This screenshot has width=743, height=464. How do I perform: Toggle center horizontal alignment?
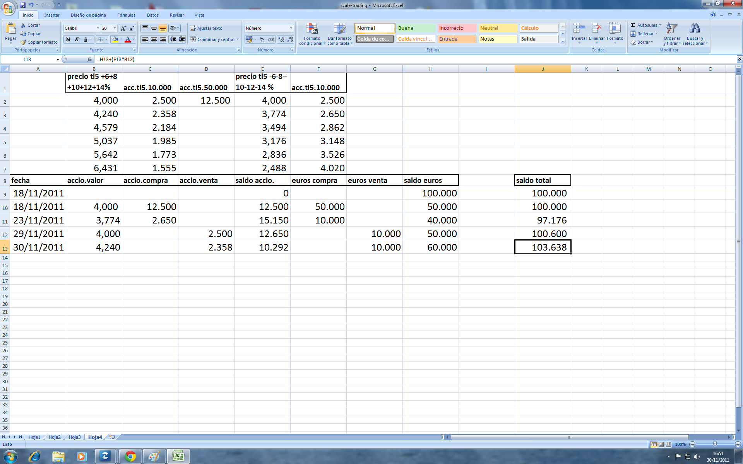coord(154,39)
